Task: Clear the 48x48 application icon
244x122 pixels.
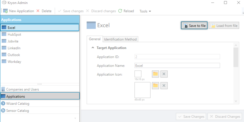Action: 164,86
